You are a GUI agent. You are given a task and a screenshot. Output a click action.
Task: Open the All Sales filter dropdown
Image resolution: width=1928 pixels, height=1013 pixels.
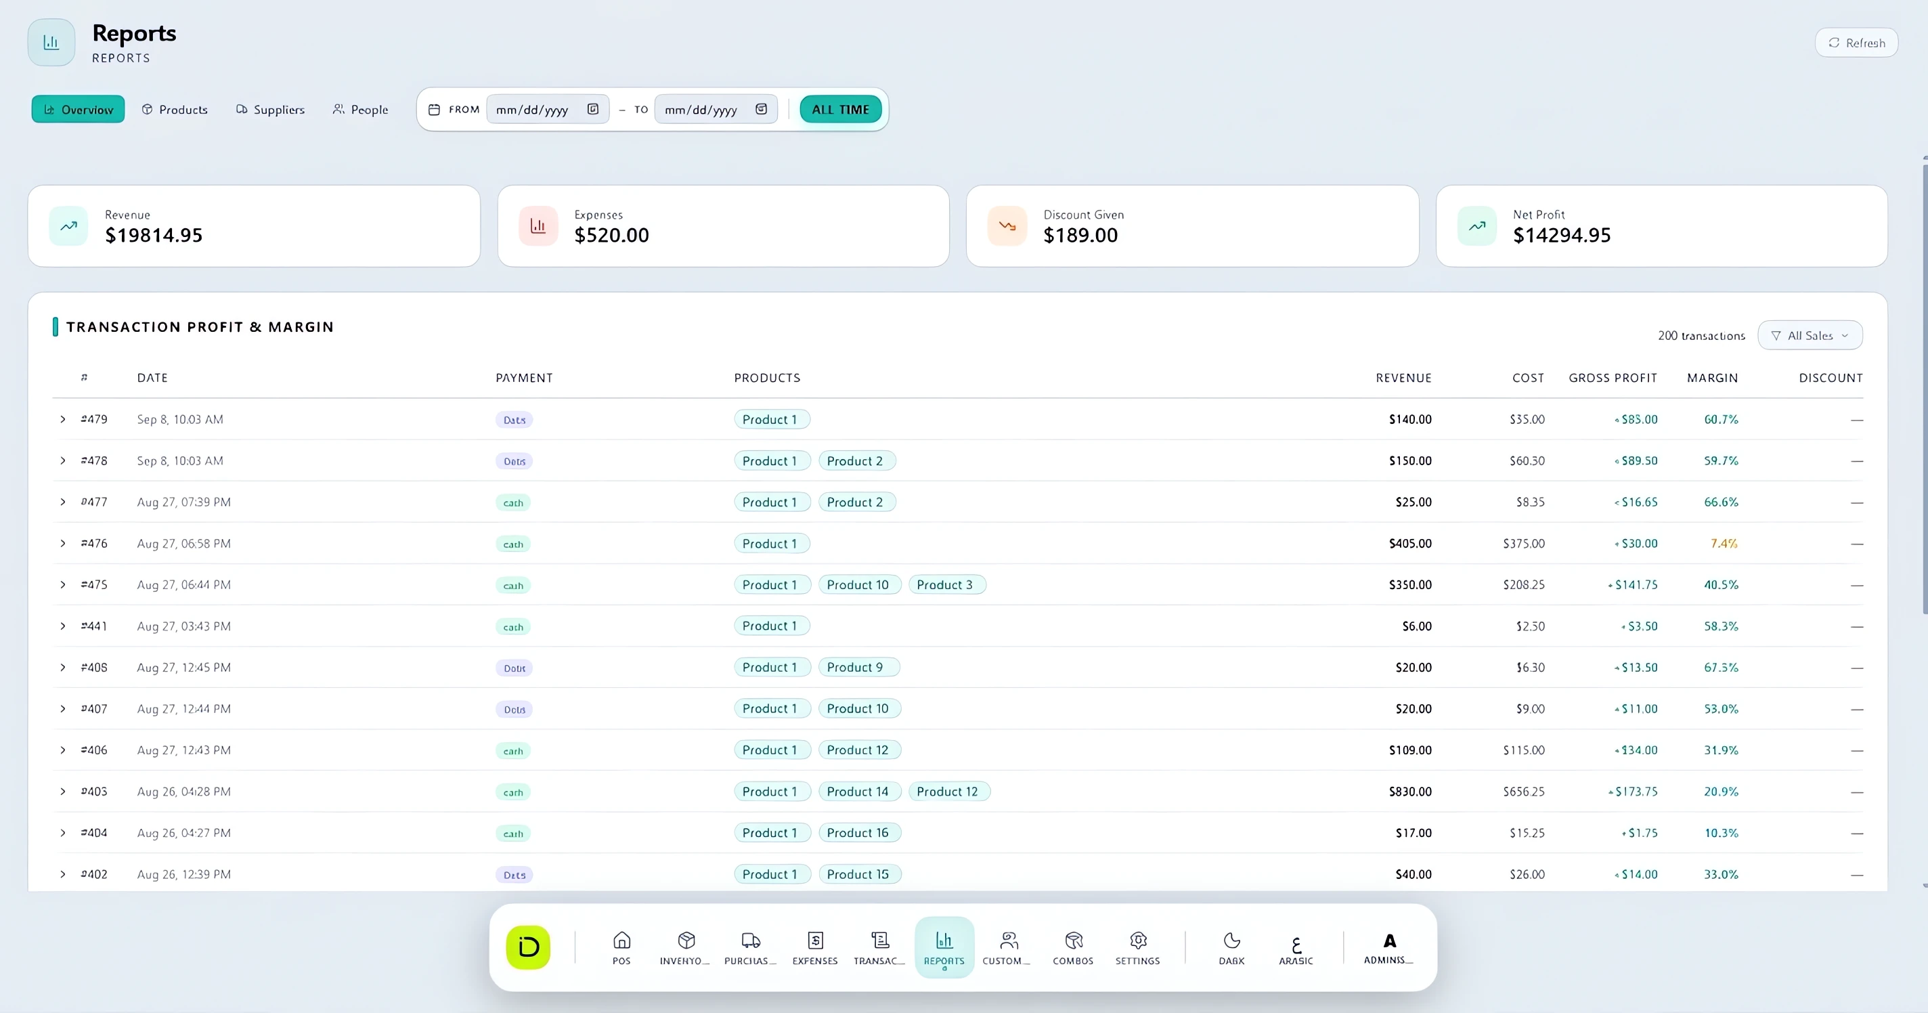click(x=1810, y=335)
